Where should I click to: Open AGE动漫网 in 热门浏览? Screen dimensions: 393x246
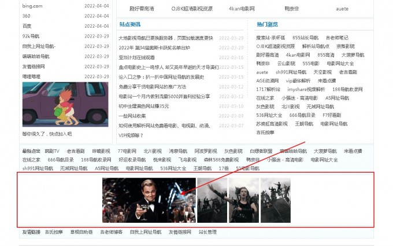point(268,81)
